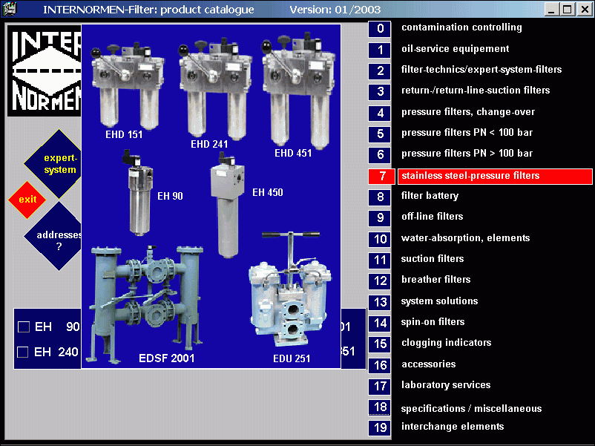Close the product catalogue window
The image size is (595, 446).
[x=585, y=10]
